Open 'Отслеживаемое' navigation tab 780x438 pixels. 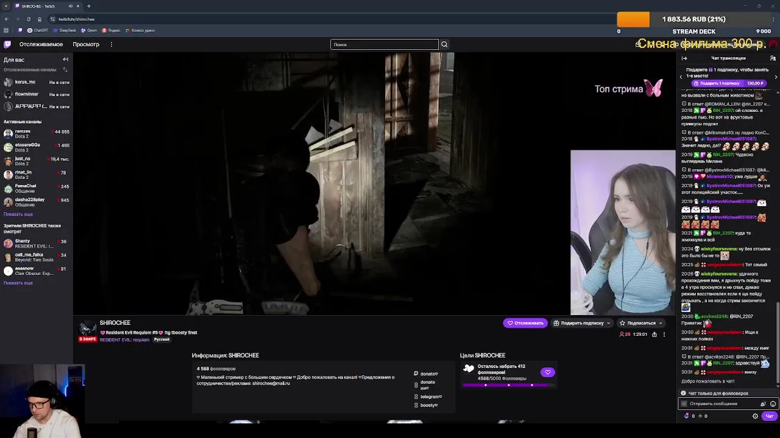click(x=41, y=44)
